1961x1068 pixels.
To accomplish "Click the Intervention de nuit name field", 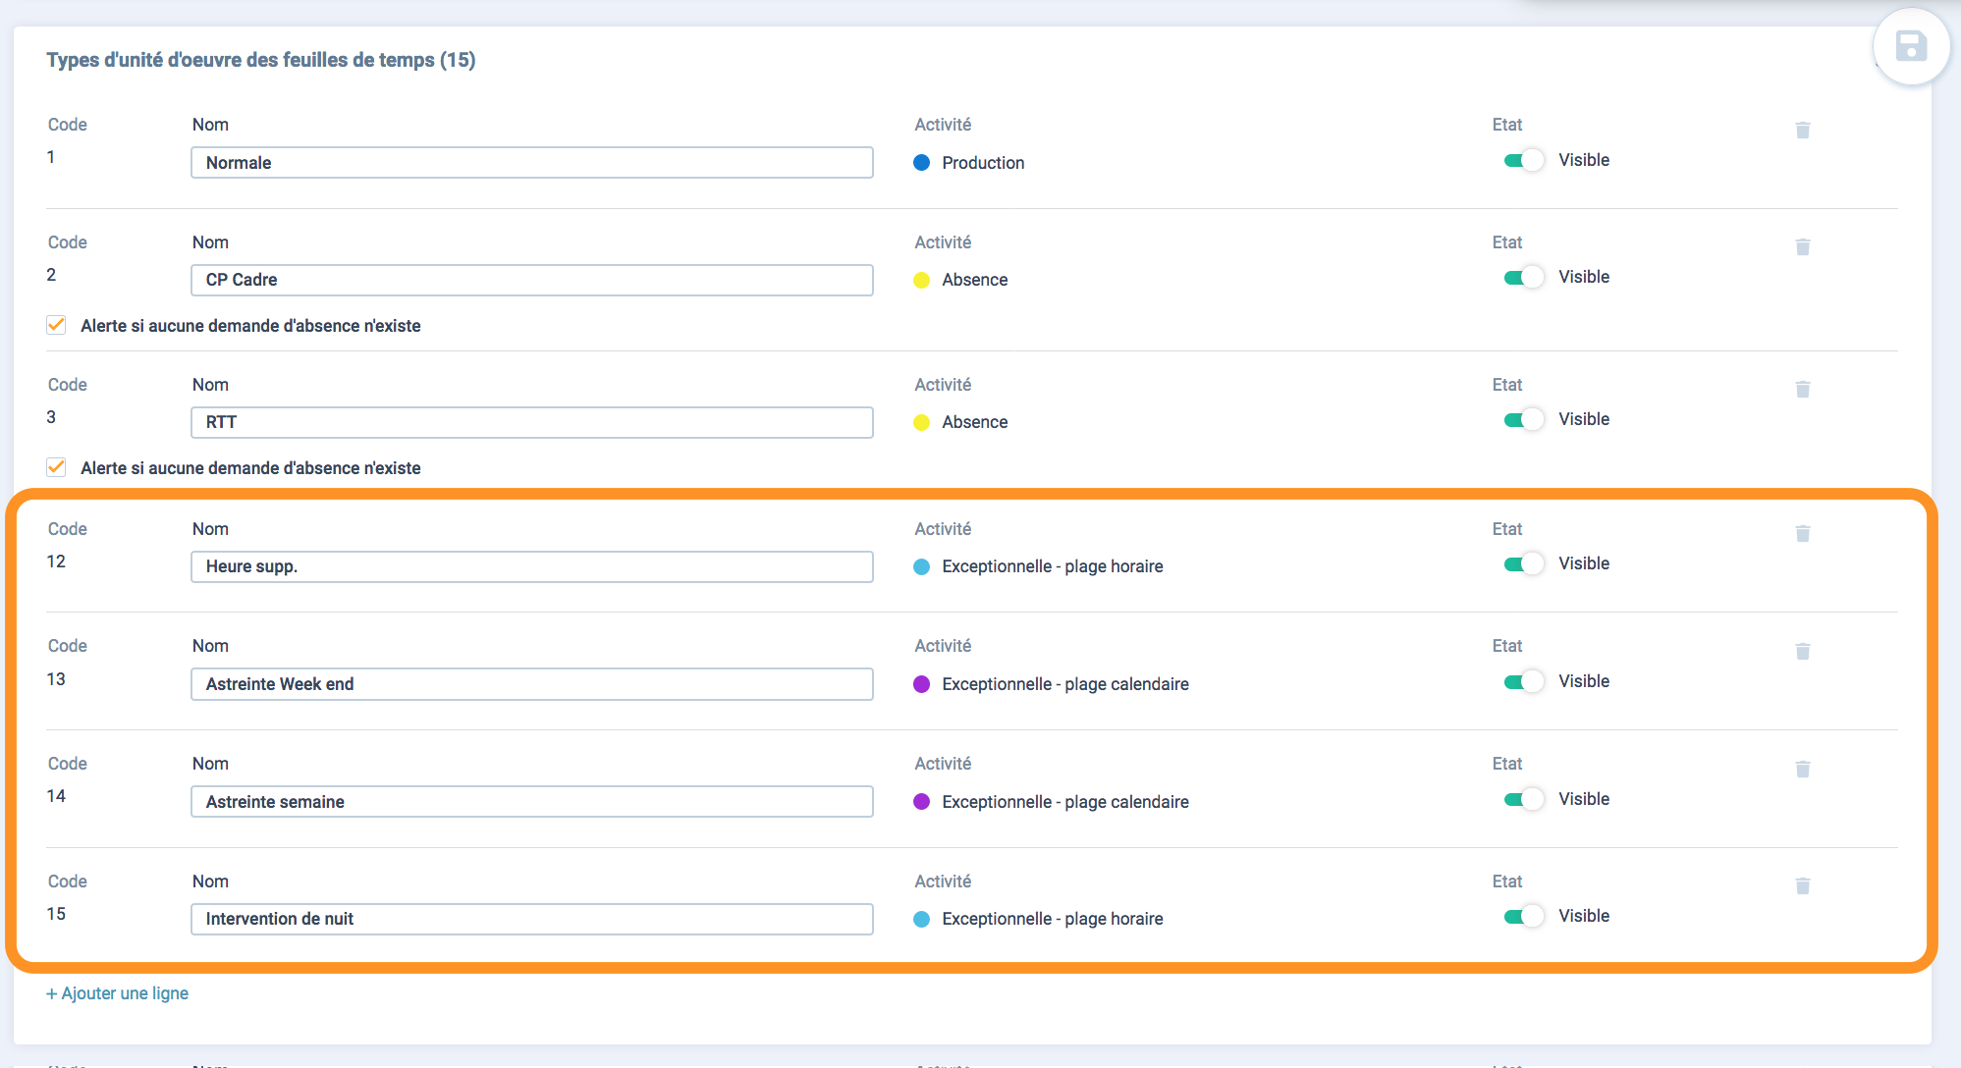I will tap(532, 919).
